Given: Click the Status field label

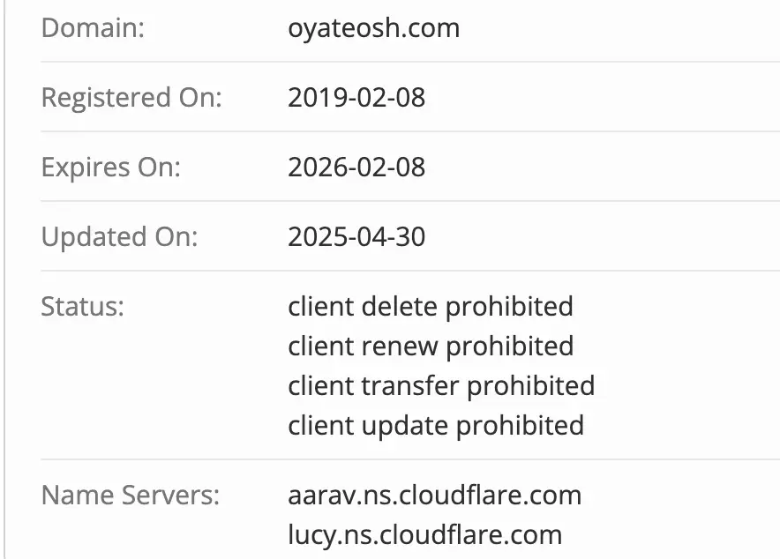Looking at the screenshot, I should point(83,306).
